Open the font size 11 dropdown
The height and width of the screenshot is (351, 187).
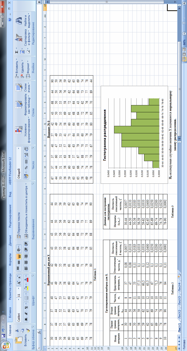point(18,288)
